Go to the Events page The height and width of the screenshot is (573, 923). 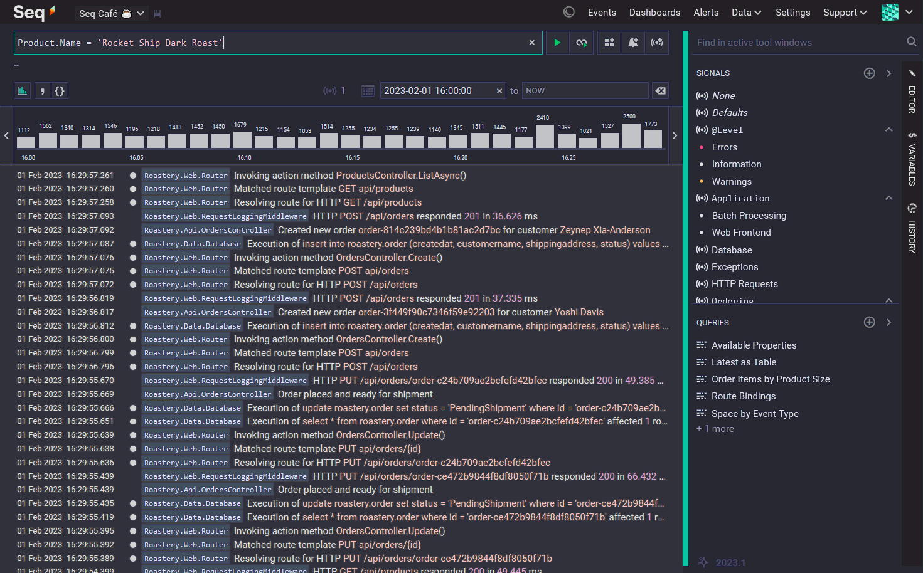coord(602,13)
